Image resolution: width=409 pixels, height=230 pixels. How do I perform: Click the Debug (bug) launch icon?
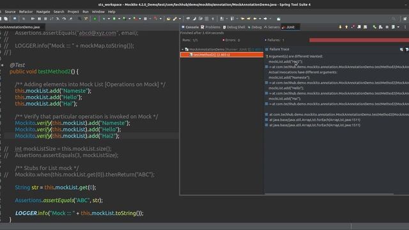pos(104,19)
